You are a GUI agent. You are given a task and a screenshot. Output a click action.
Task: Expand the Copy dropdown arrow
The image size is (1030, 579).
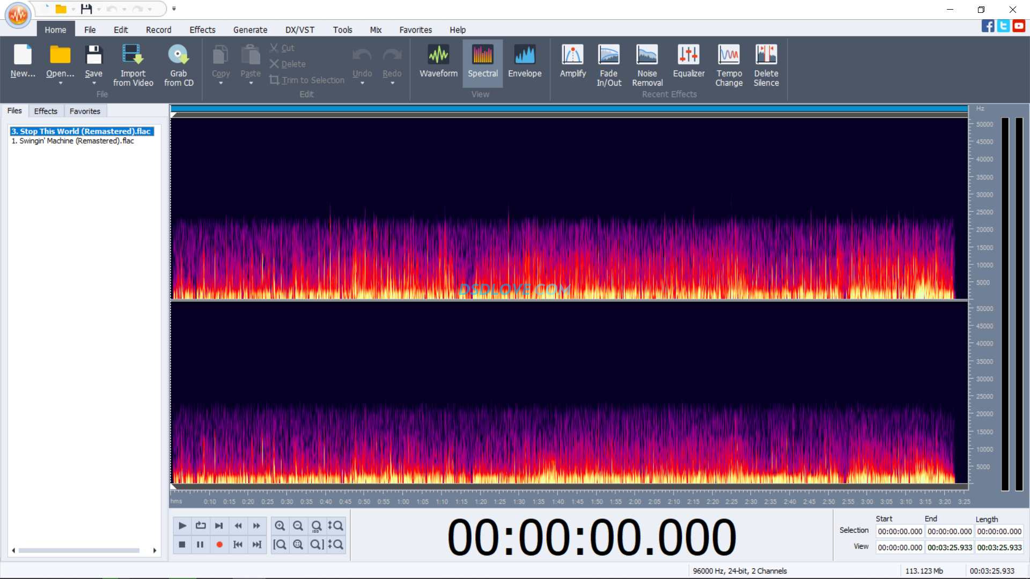(220, 83)
